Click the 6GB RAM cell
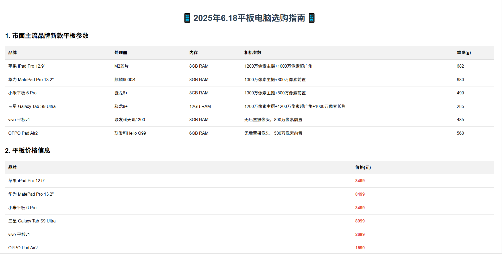Screen dimensions: 502x254 tap(199, 133)
